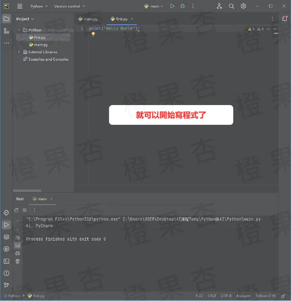This screenshot has width=291, height=301.
Task: Click Python breadcrumb in status bar
Action: [x=12, y=296]
